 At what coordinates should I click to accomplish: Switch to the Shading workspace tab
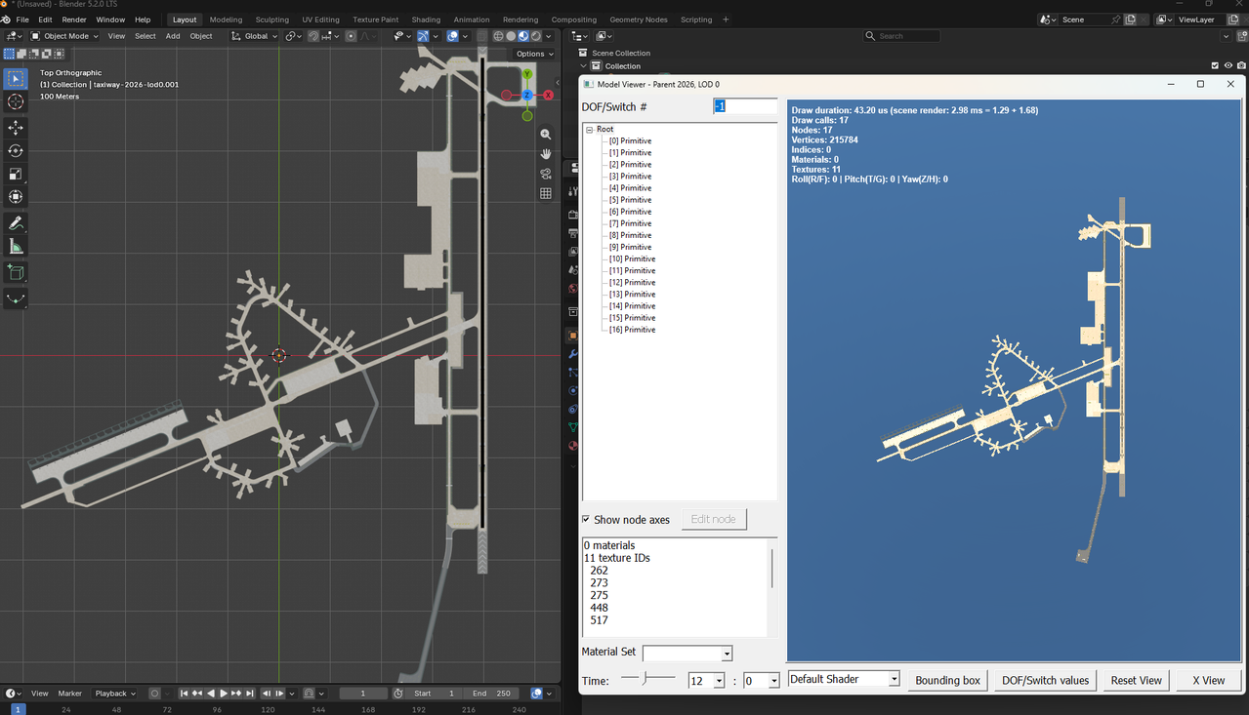426,20
